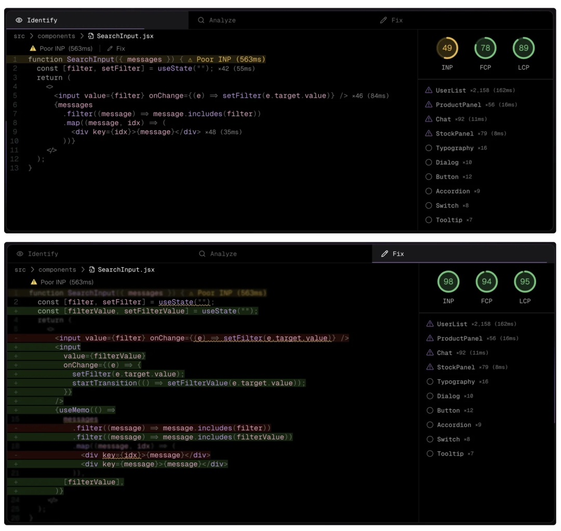Click the warning icon beside top UserList

[429, 90]
